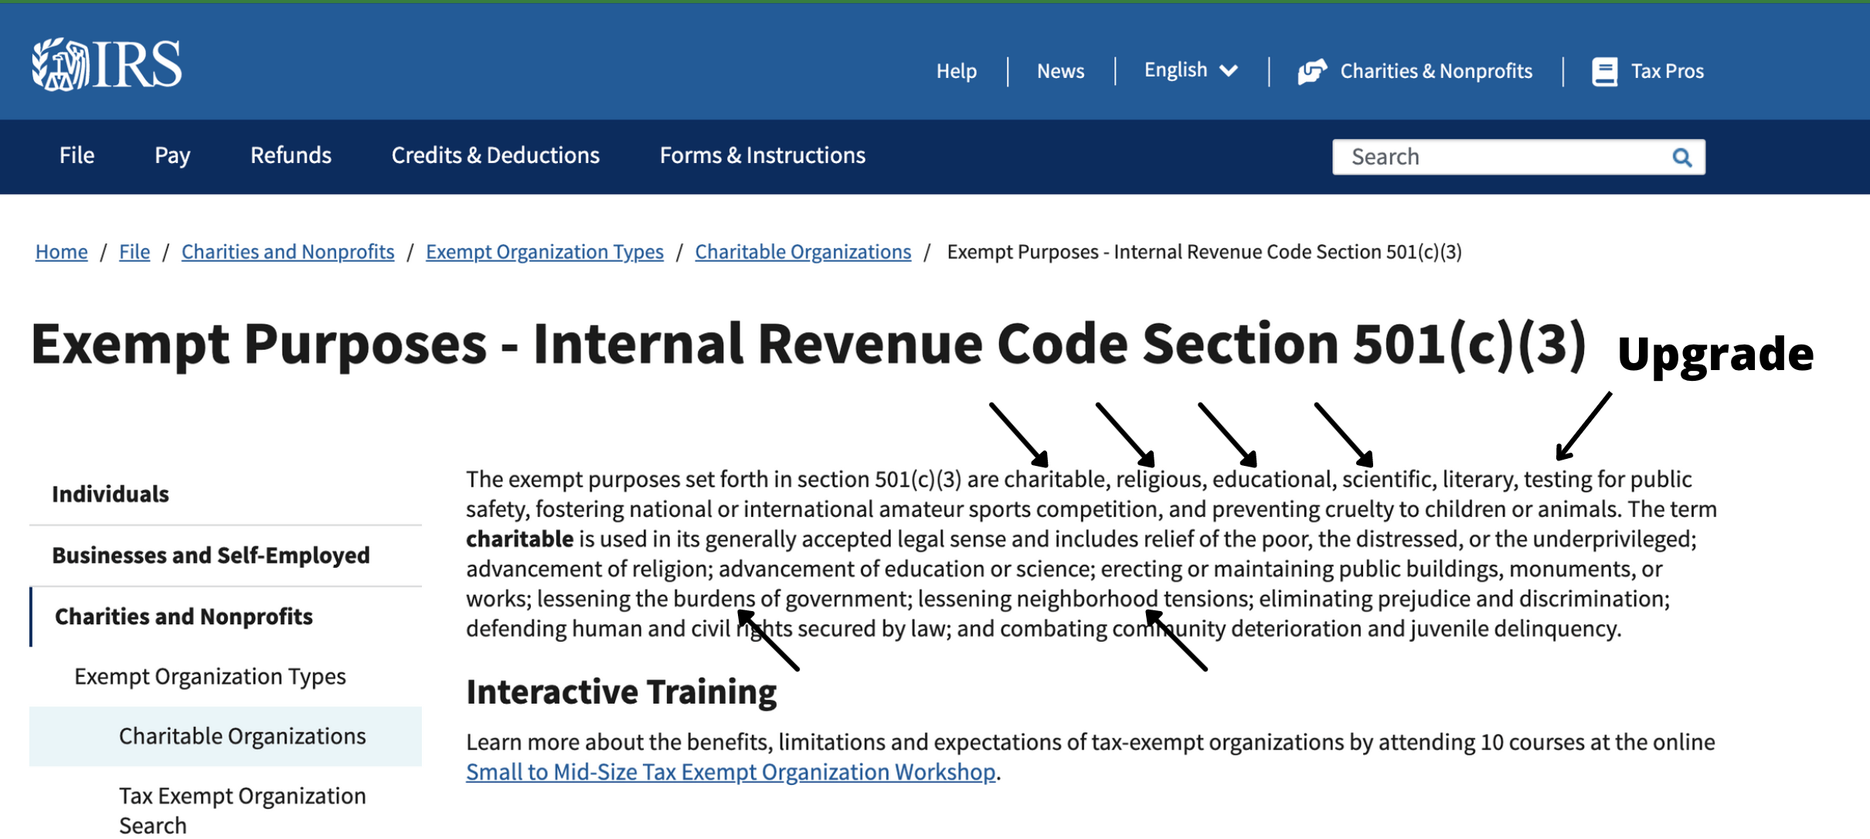Click the chevron next to English
Image resolution: width=1870 pixels, height=839 pixels.
coord(1229,71)
